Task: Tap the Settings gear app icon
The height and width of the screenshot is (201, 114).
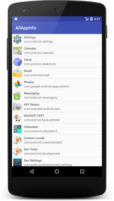Action: coord(17,39)
